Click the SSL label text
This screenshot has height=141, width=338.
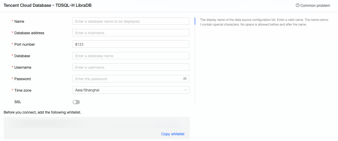18,102
